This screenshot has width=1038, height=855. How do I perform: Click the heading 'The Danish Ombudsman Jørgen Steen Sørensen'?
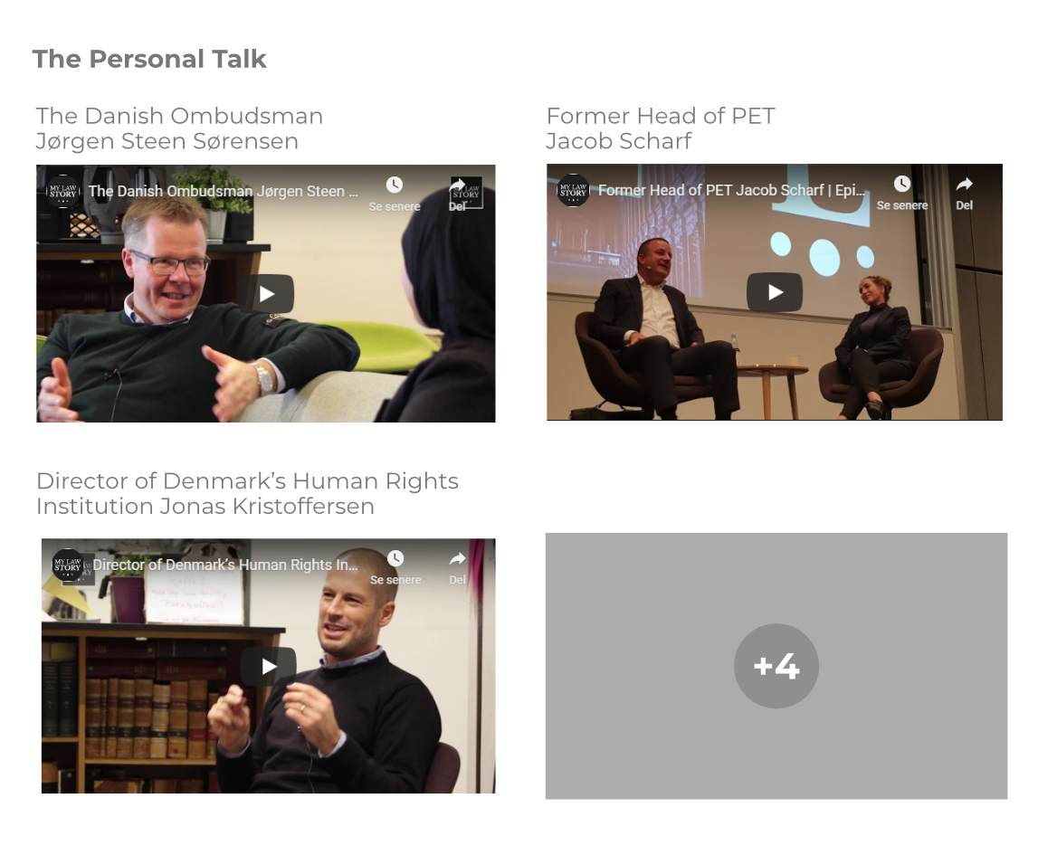[x=179, y=128]
